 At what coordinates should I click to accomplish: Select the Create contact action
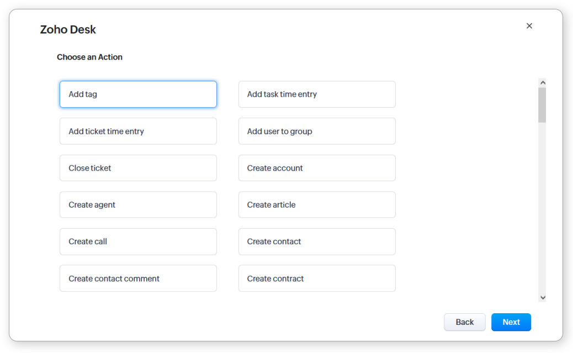(317, 241)
